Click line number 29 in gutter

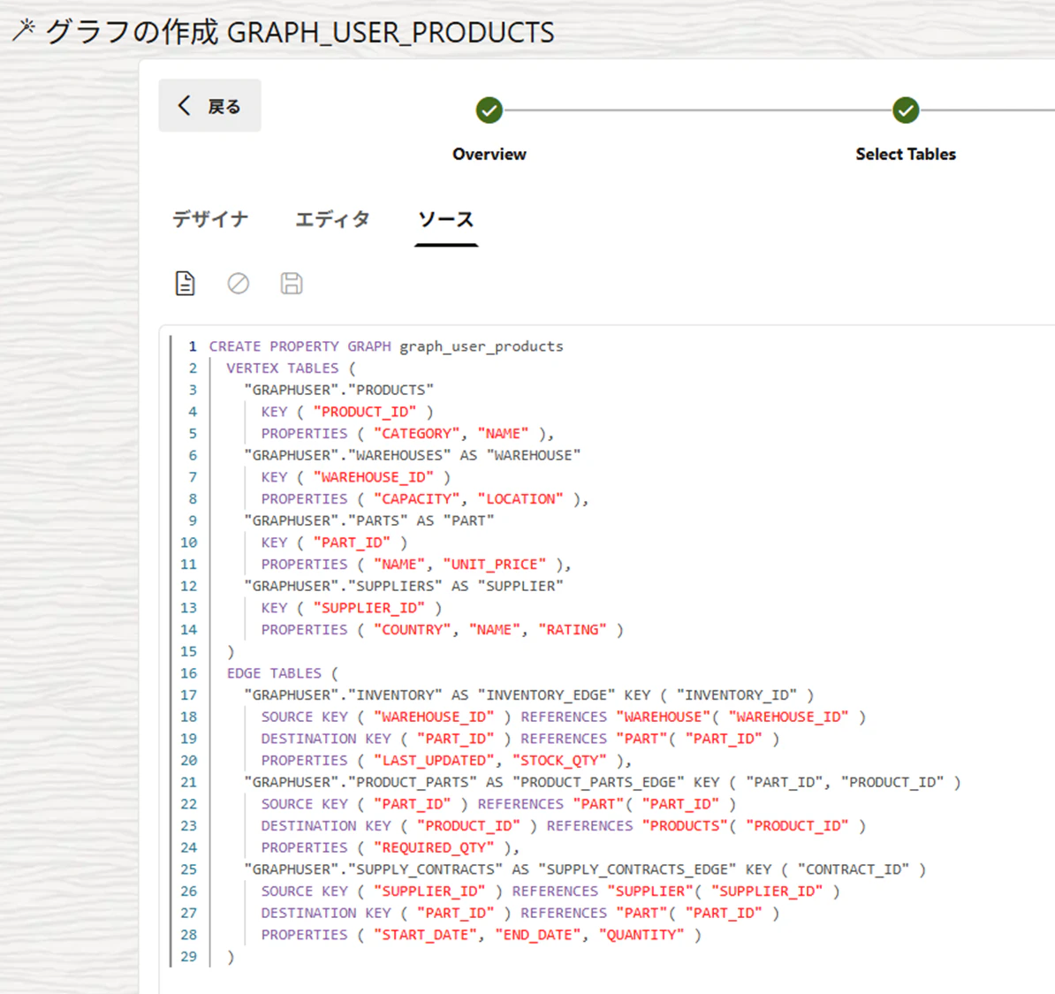(188, 956)
